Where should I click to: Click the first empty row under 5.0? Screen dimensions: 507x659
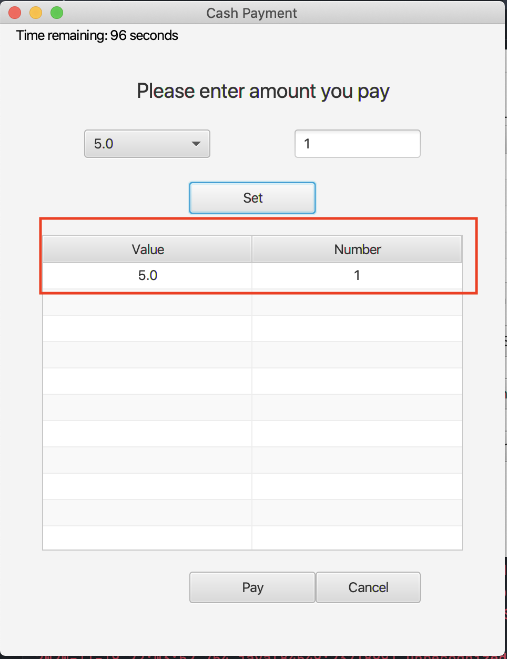coord(147,302)
